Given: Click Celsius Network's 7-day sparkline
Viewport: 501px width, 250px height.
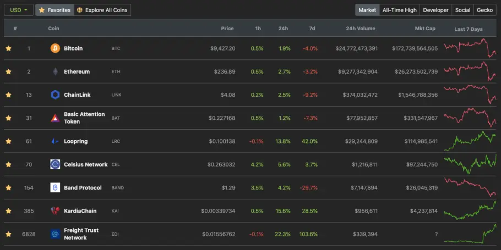Looking at the screenshot, I should pos(470,164).
